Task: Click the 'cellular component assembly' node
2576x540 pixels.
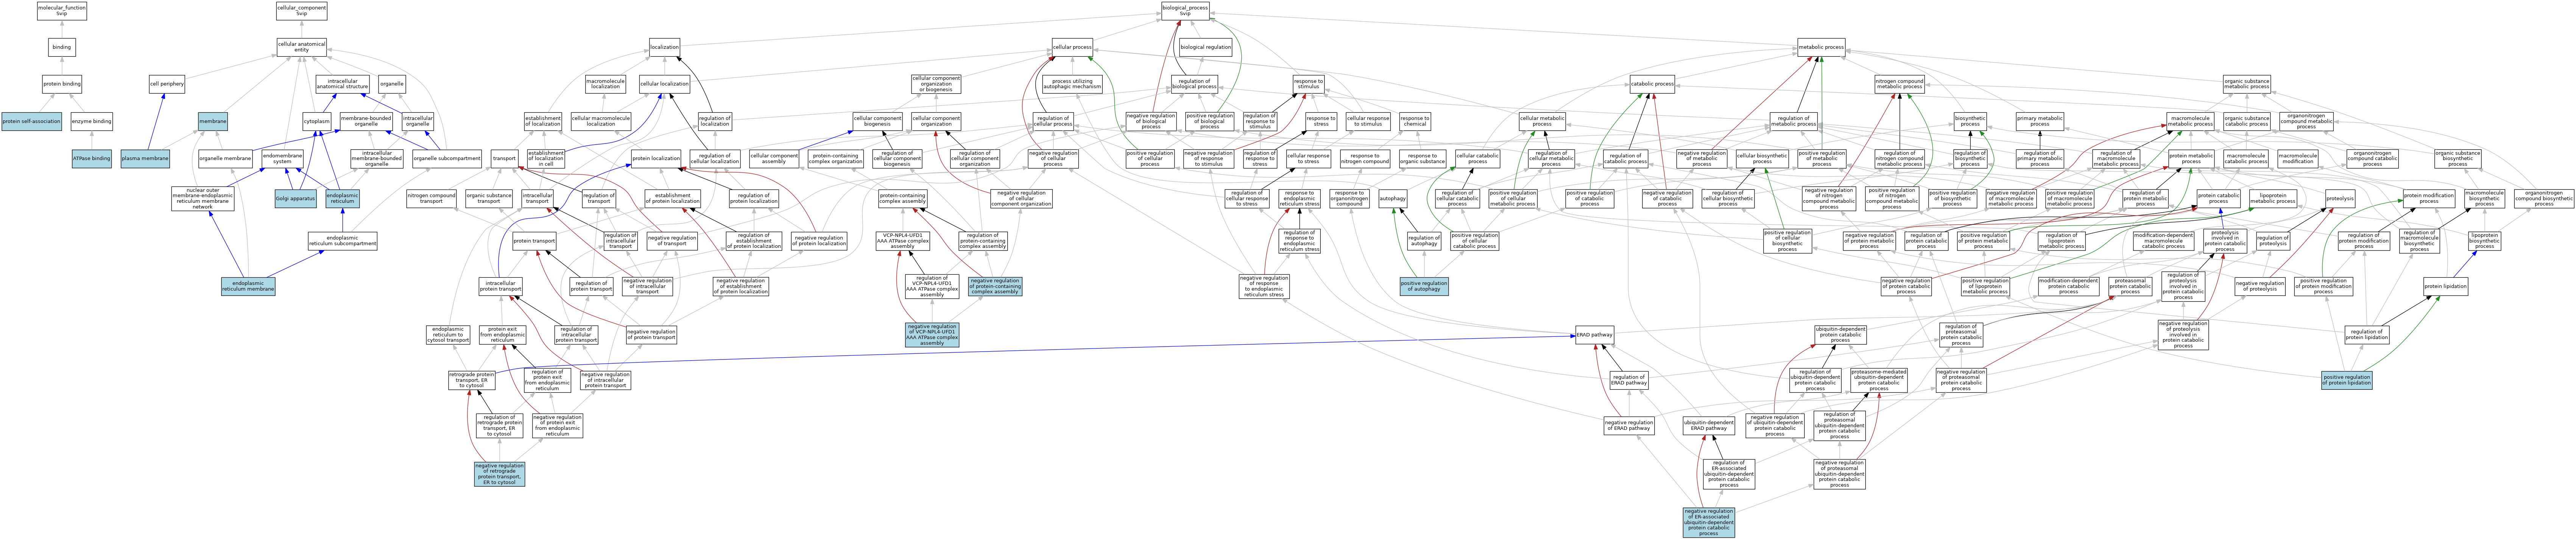Action: [x=774, y=159]
